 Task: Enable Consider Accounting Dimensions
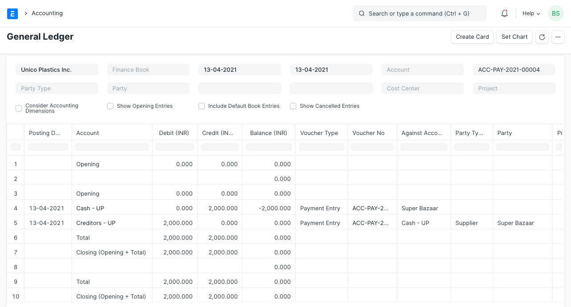pyautogui.click(x=18, y=108)
